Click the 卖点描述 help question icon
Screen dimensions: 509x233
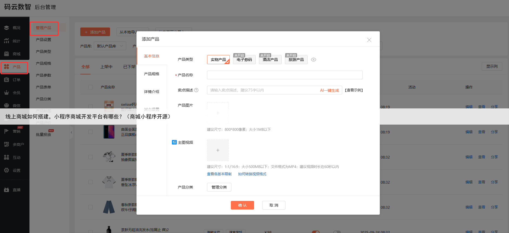click(x=196, y=90)
